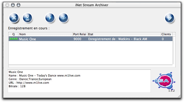Select the Music One recording row
This screenshot has width=184, height=102.
(x=91, y=39)
